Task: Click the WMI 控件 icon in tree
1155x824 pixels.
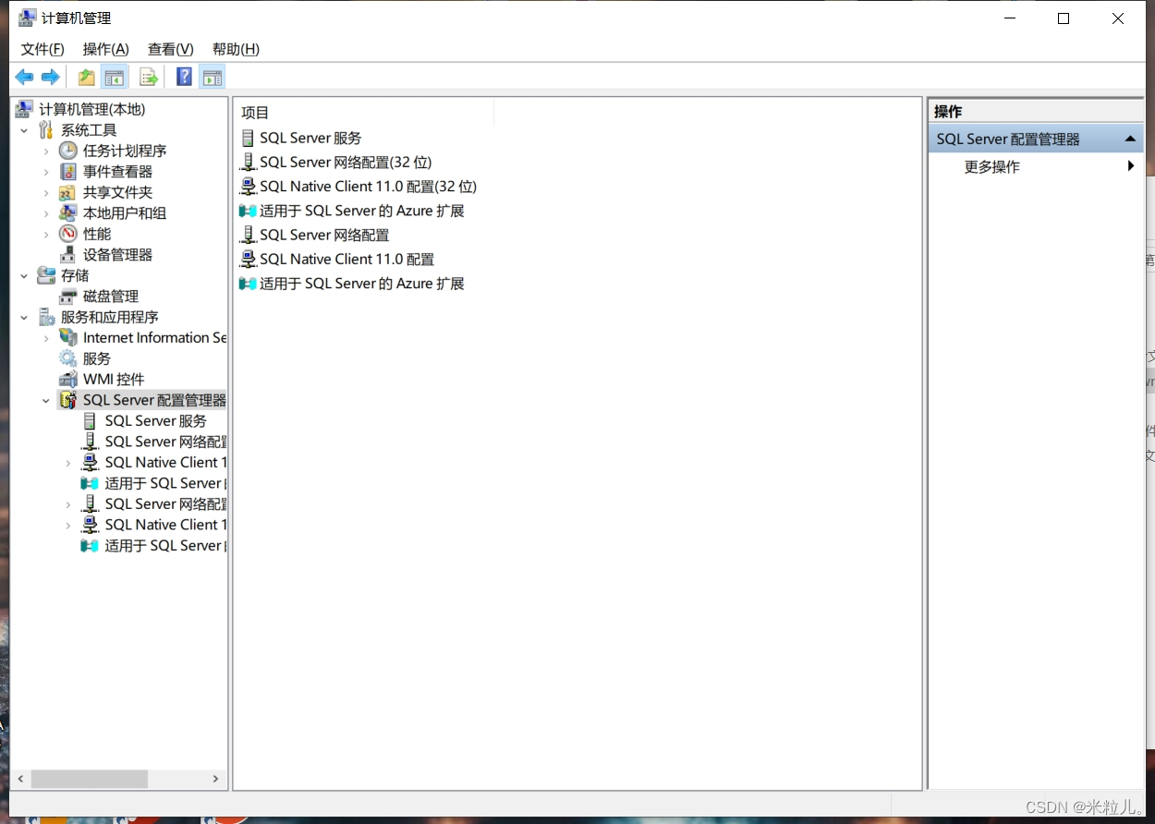Action: [x=68, y=380]
